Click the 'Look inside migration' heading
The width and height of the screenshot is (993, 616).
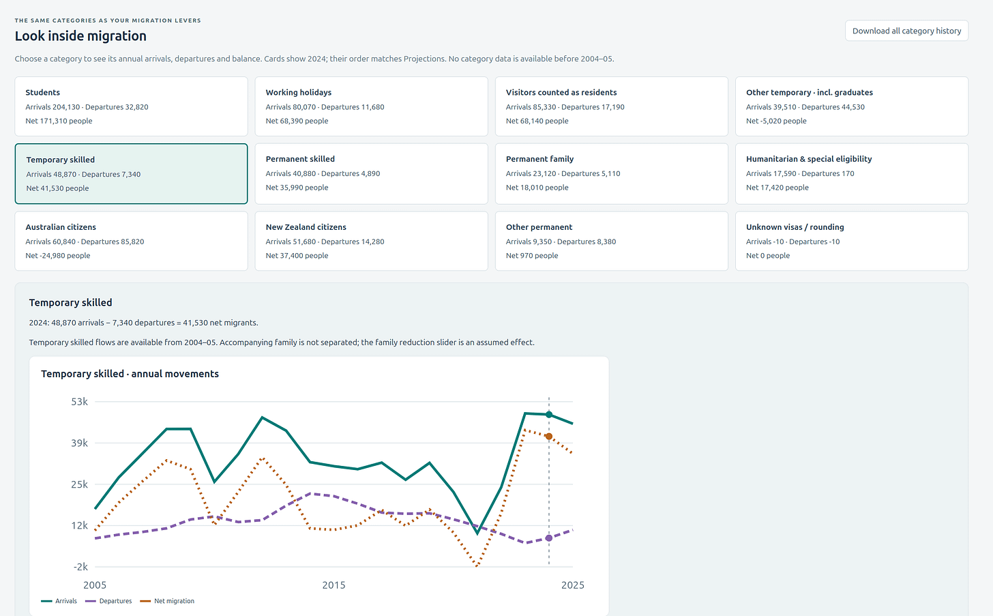pyautogui.click(x=80, y=36)
